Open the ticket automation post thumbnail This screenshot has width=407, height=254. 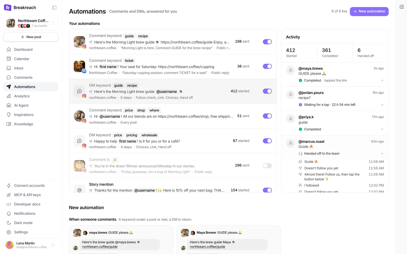79,66
